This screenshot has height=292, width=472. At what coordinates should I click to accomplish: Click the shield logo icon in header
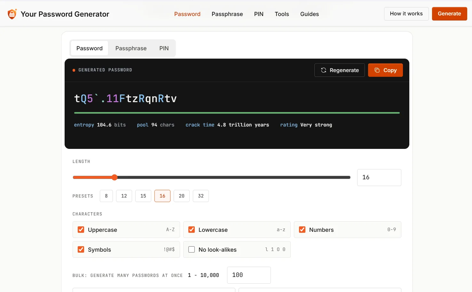tap(12, 14)
